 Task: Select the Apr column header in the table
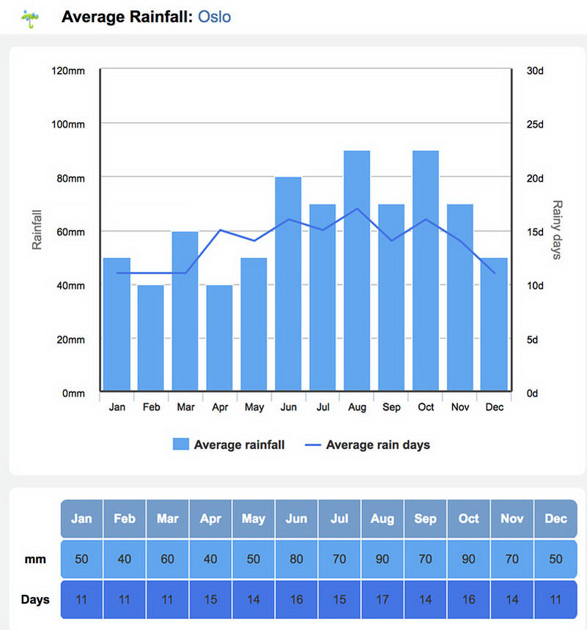(x=210, y=519)
